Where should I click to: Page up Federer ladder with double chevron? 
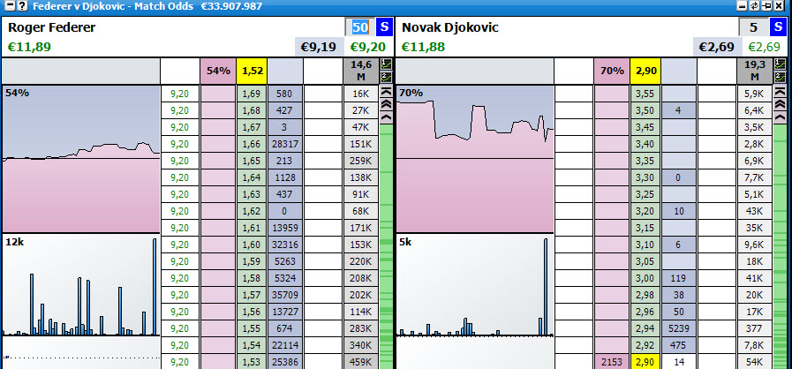click(x=387, y=104)
